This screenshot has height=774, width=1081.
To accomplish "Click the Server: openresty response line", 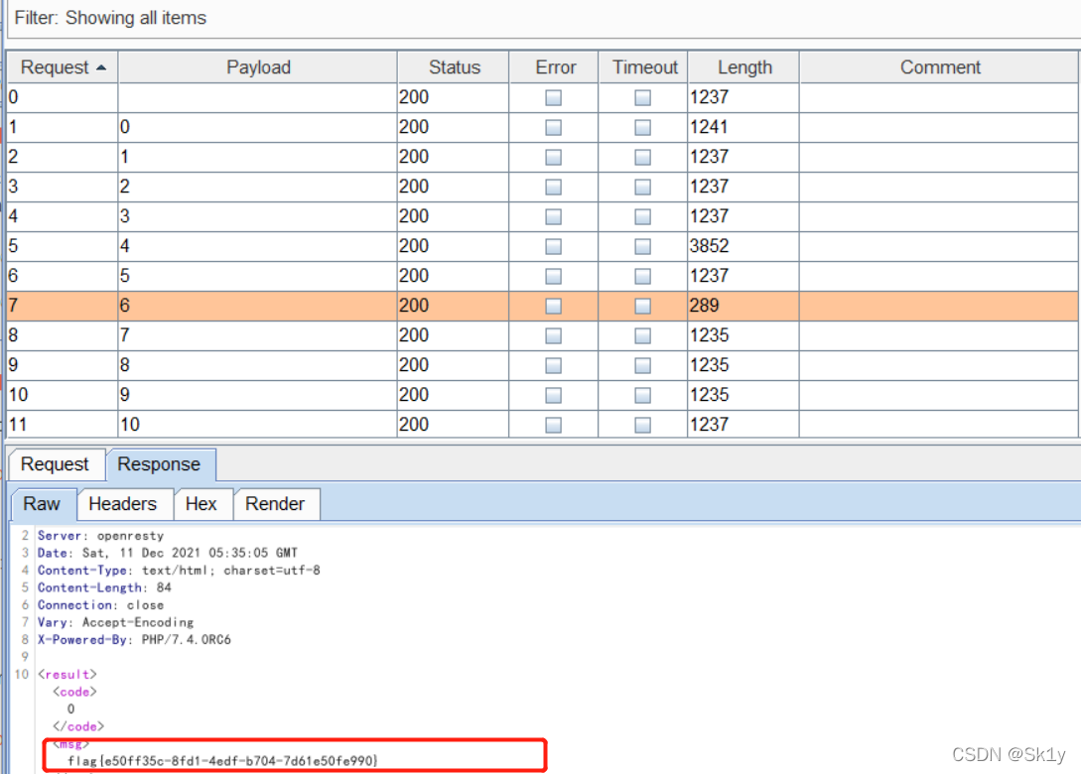I will click(100, 536).
